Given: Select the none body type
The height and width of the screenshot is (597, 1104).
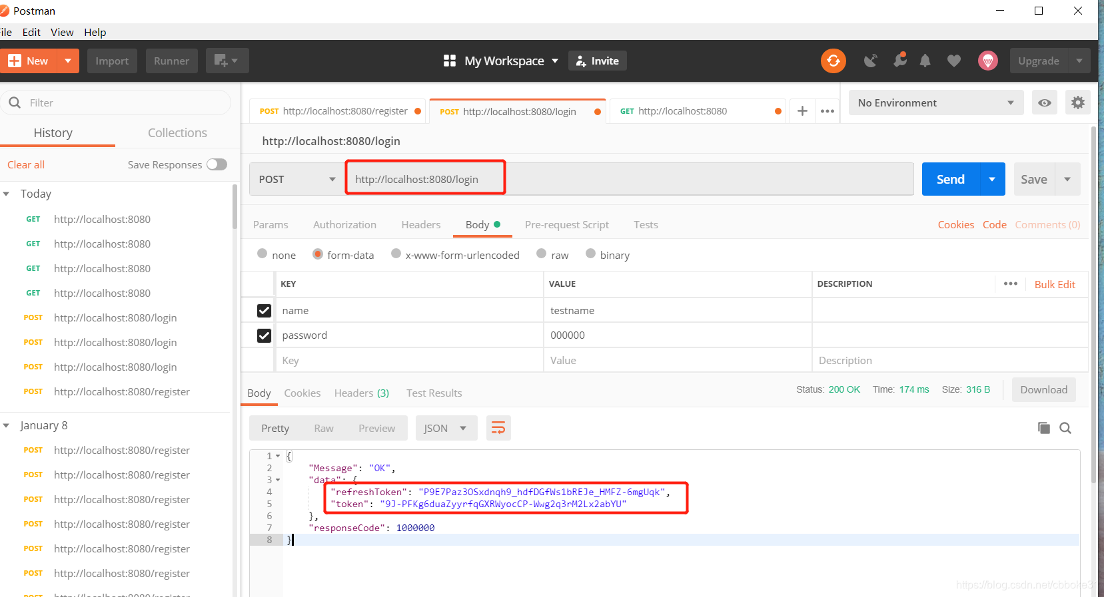Looking at the screenshot, I should click(262, 254).
